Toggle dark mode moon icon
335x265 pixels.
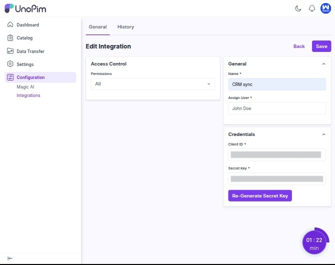tap(298, 8)
